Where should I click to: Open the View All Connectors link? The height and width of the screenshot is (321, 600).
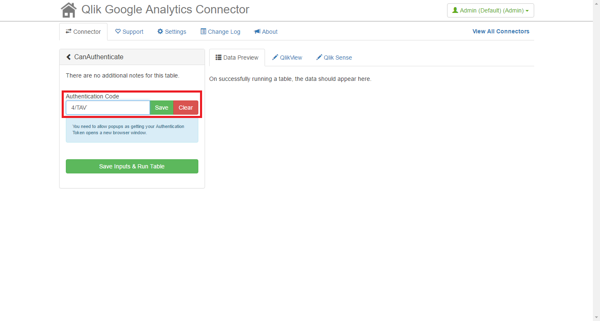(501, 31)
